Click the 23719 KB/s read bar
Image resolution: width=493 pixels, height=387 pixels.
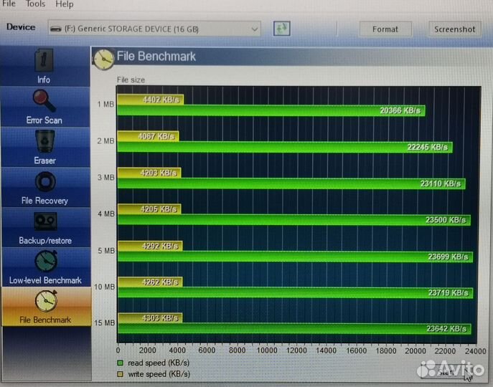tap(295, 292)
